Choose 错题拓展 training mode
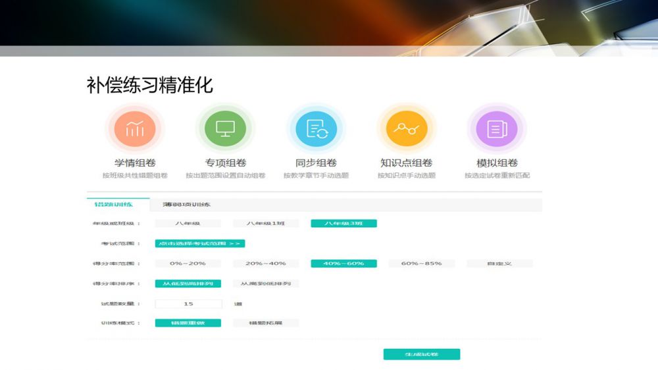 pos(266,323)
